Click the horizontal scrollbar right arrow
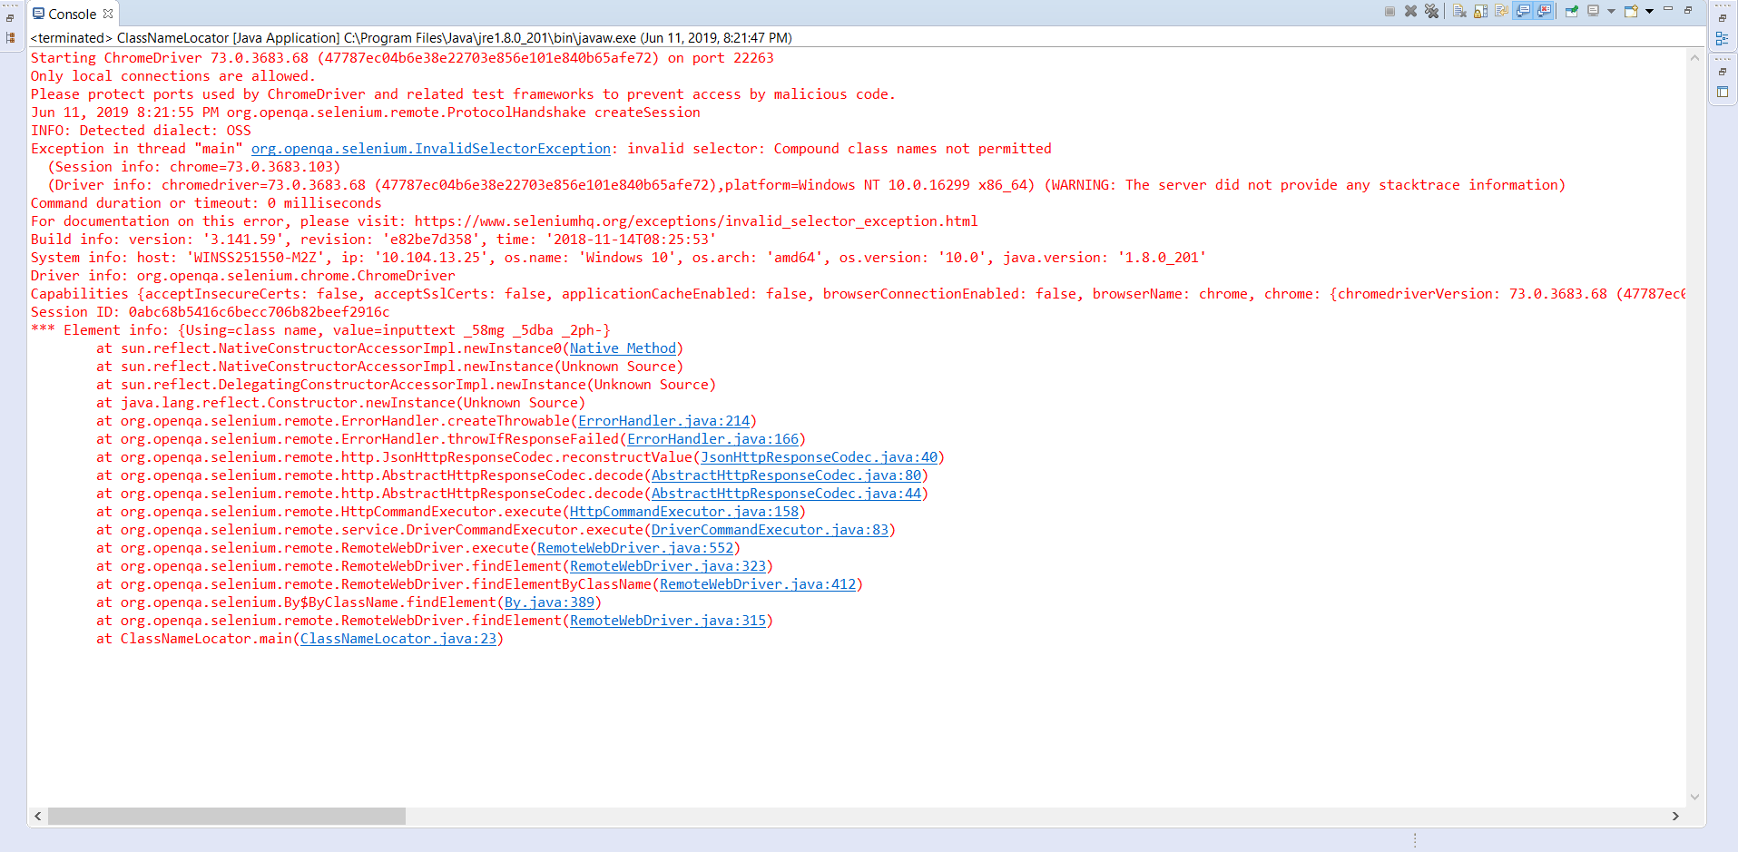The height and width of the screenshot is (852, 1738). 1675,816
